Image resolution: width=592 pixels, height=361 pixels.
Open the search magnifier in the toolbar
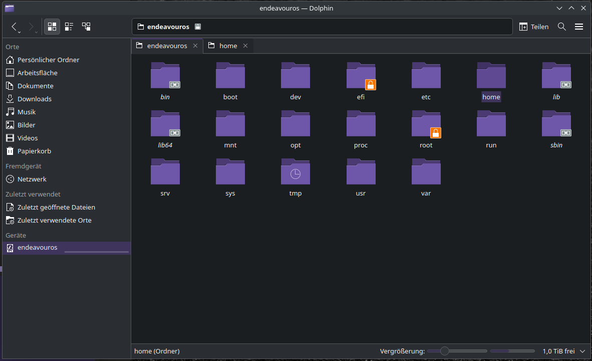(x=562, y=27)
